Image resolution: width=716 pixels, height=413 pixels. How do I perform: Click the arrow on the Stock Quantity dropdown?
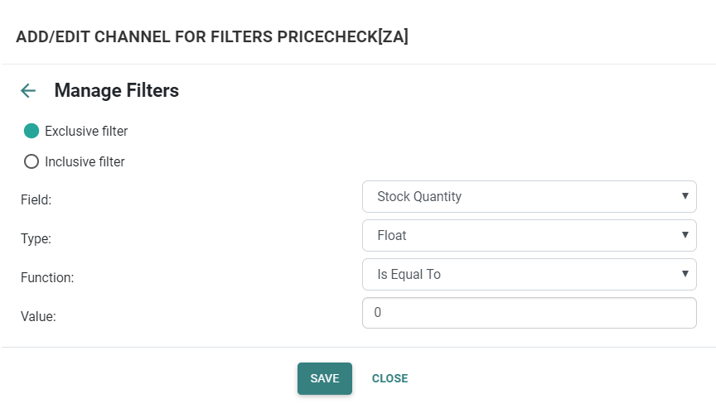click(x=685, y=196)
